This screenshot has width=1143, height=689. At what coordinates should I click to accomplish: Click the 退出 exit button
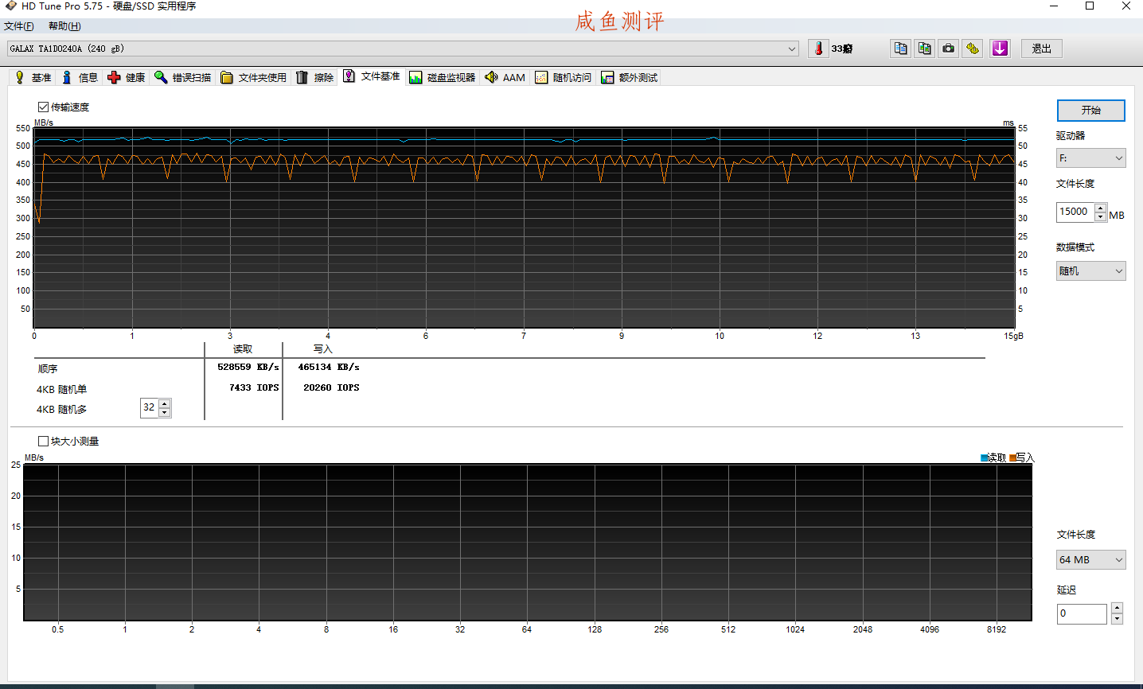click(1041, 49)
